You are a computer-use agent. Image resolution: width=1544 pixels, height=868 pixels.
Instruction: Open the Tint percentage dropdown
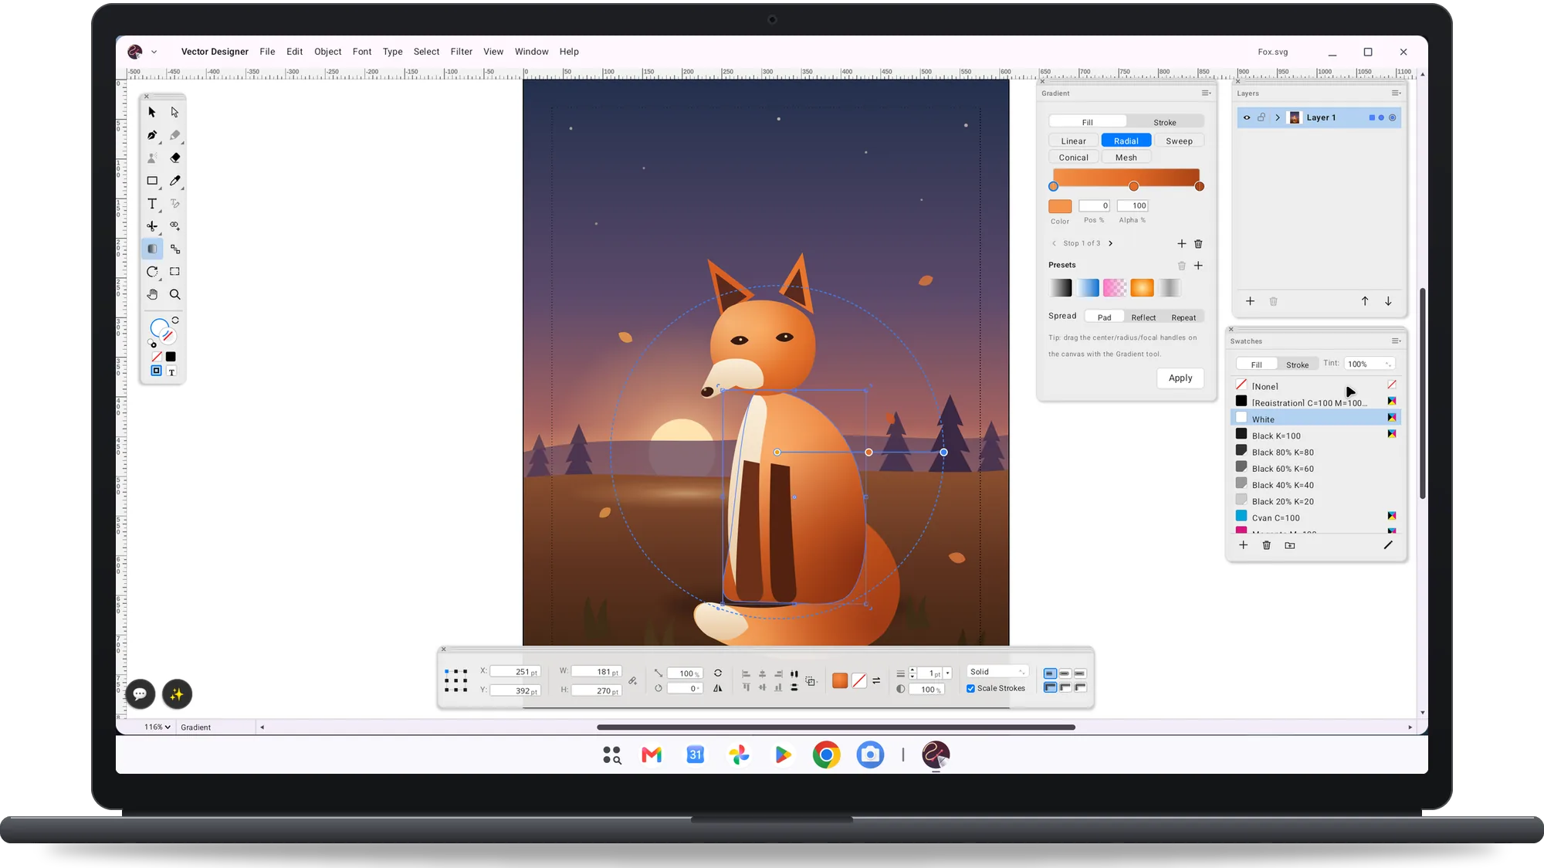[x=1370, y=364]
